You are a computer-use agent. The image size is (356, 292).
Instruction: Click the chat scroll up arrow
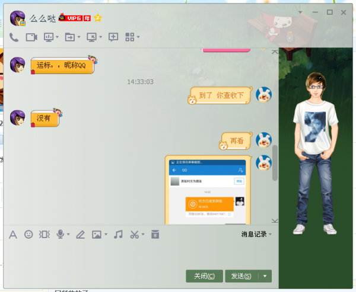tap(275, 52)
